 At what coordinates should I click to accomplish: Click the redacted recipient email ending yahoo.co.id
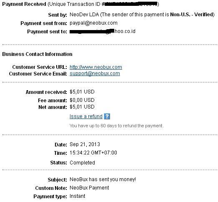(103, 31)
